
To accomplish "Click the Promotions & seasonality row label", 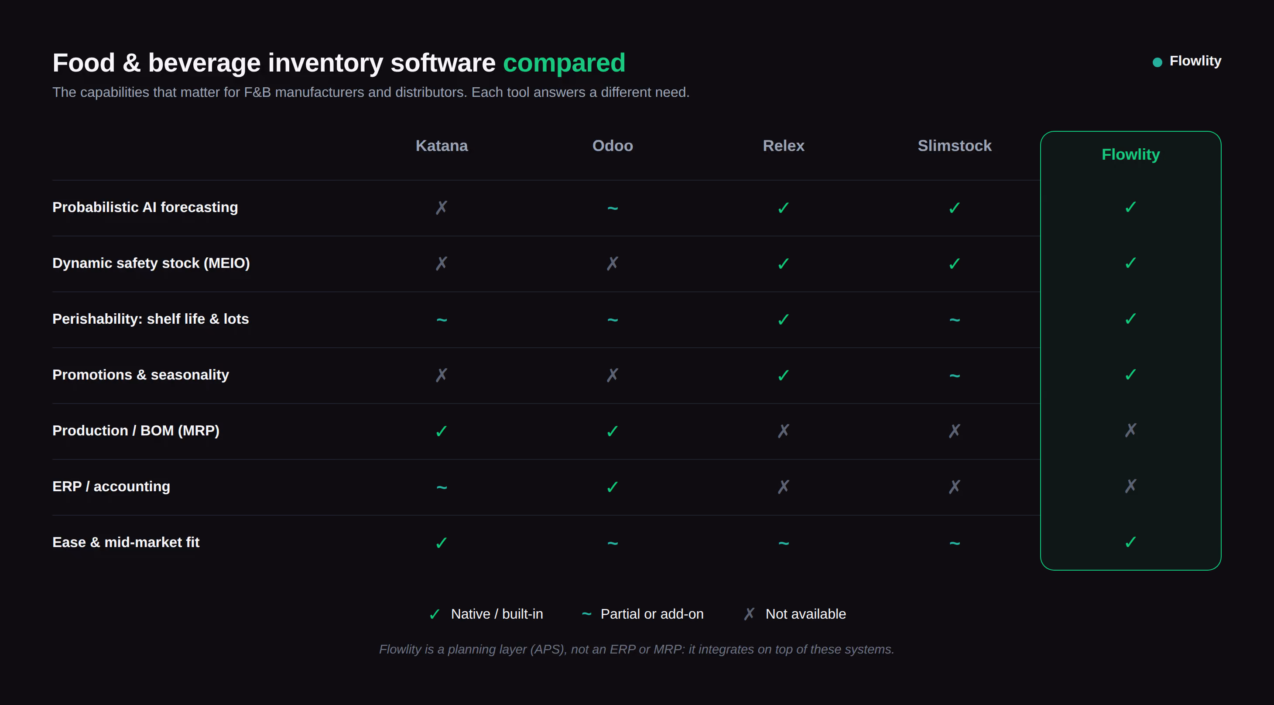I will [x=140, y=375].
